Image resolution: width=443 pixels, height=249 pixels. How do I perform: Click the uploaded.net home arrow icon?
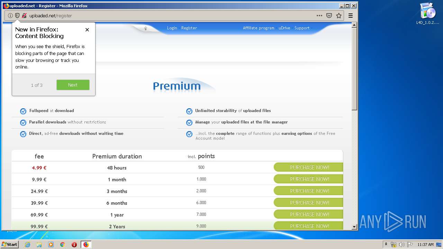coord(145,28)
